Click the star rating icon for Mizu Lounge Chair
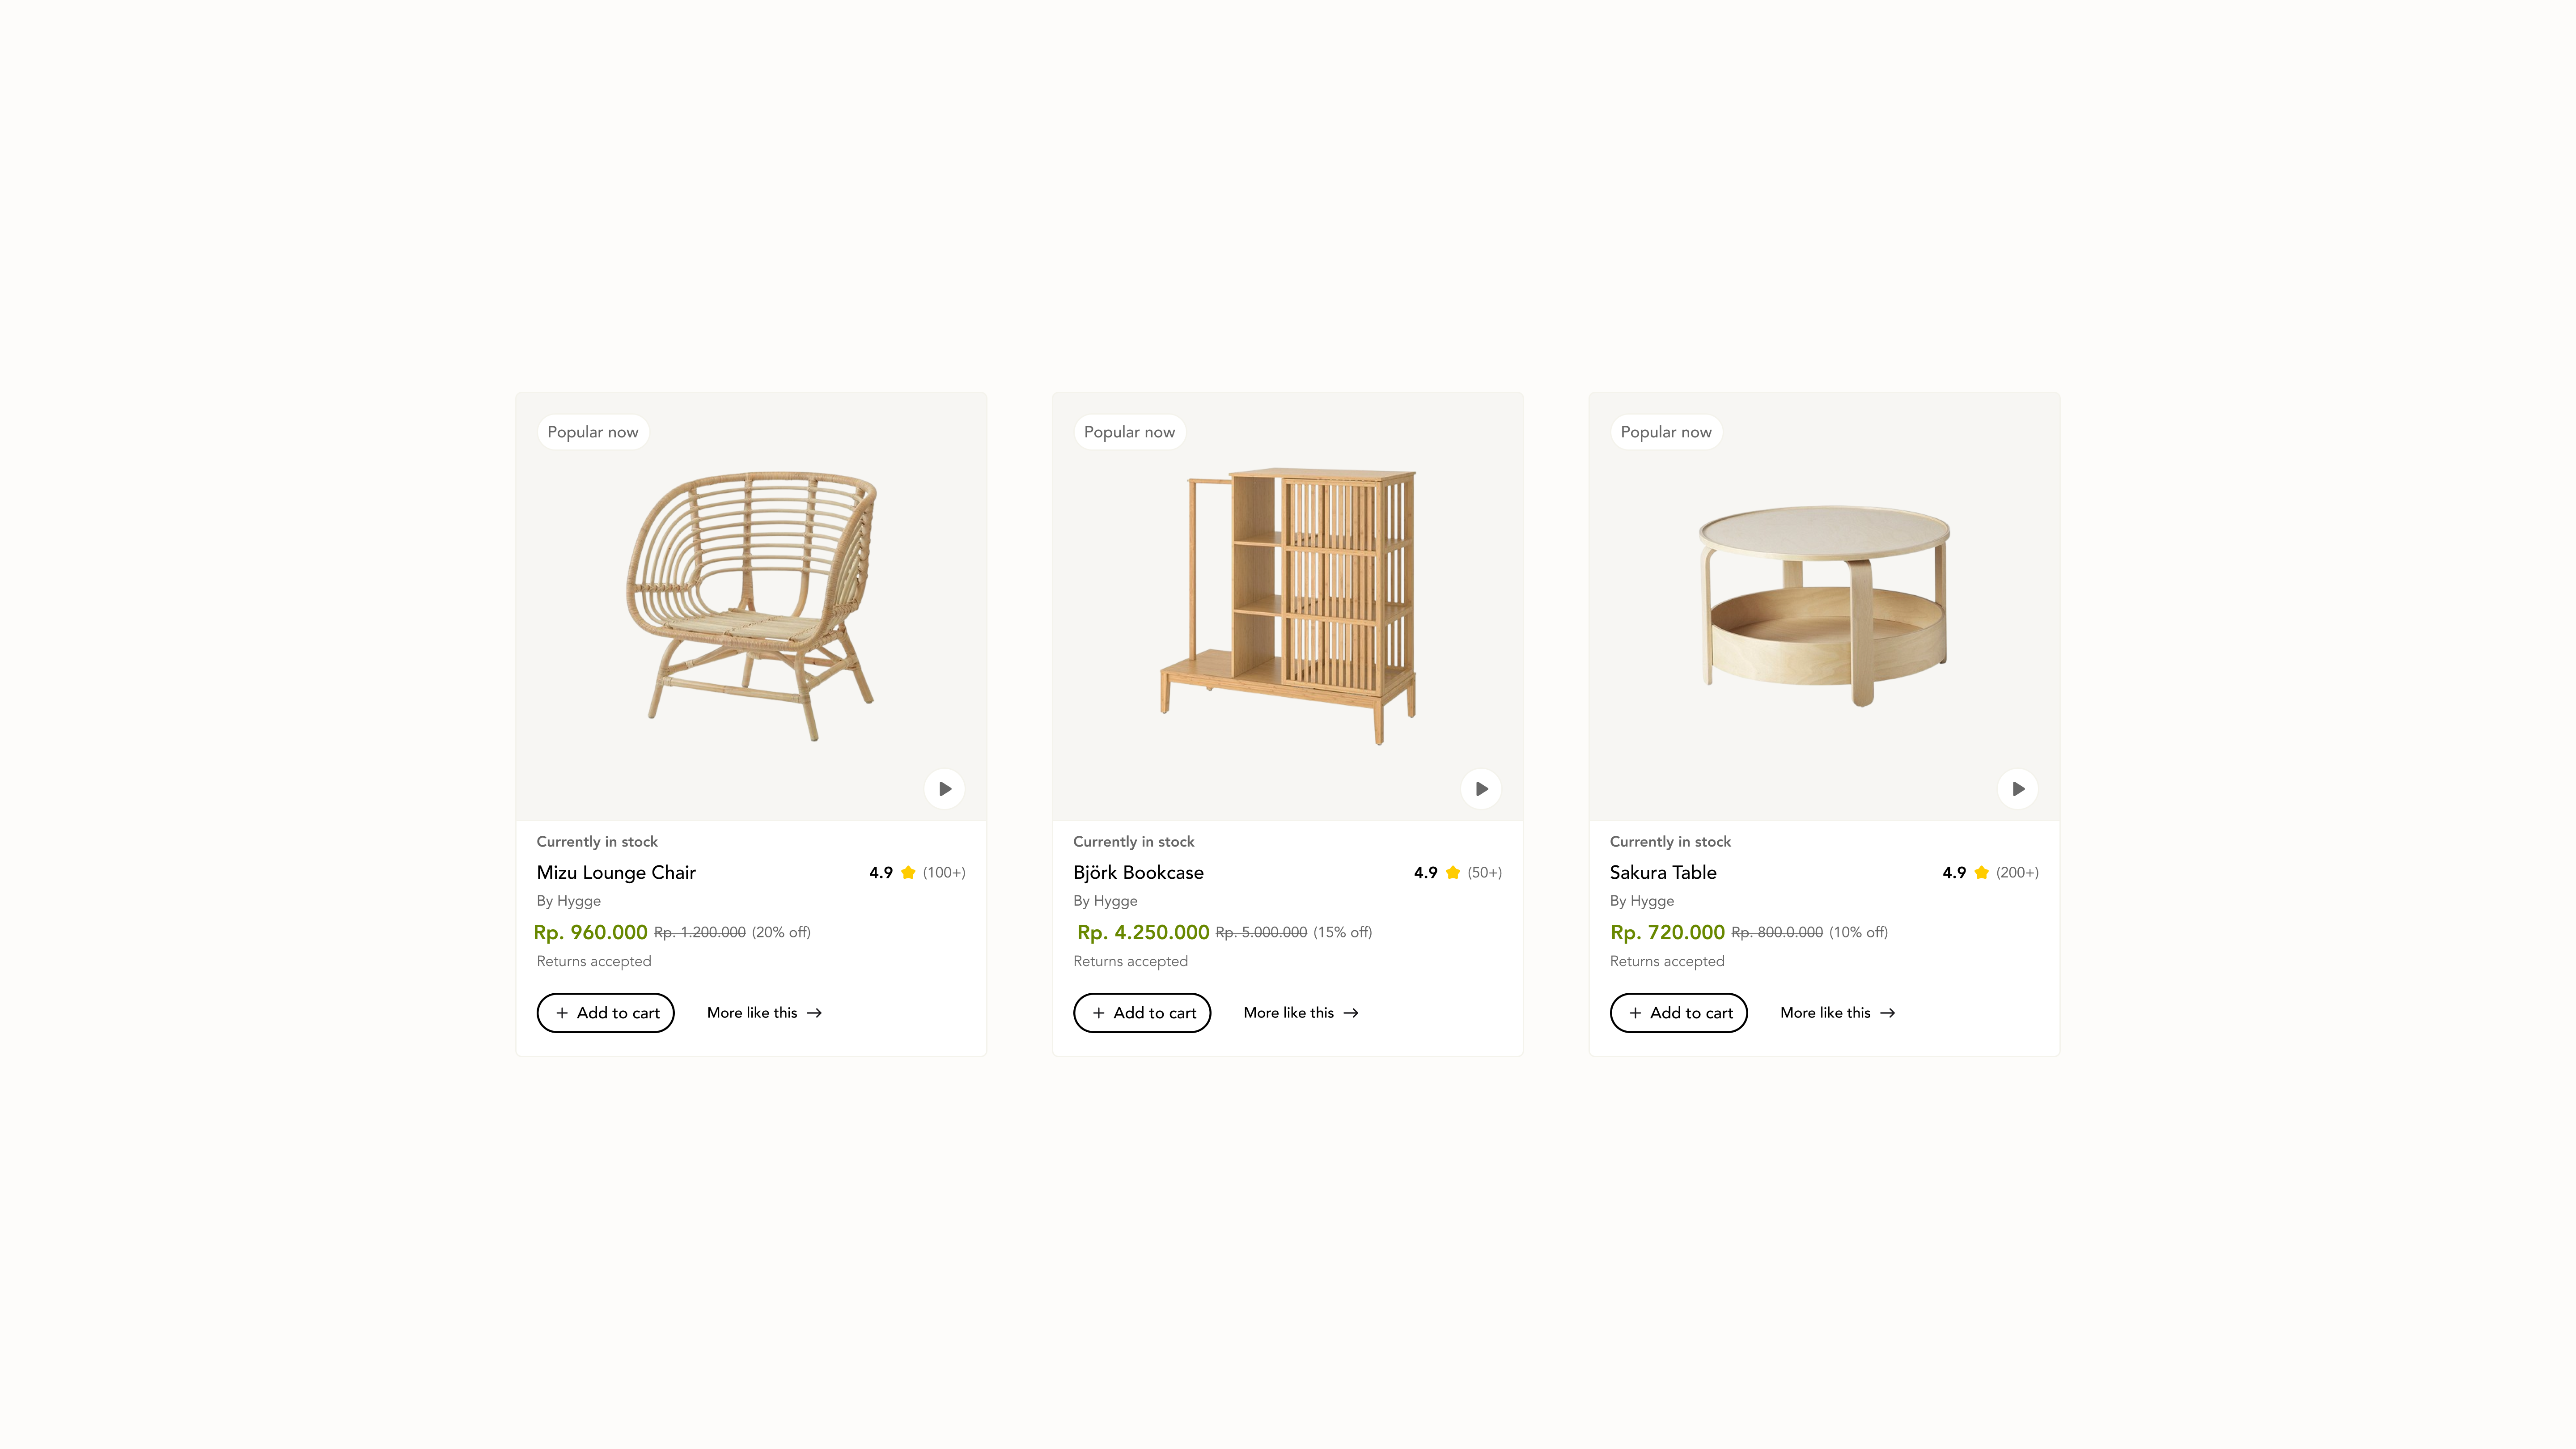 point(908,872)
